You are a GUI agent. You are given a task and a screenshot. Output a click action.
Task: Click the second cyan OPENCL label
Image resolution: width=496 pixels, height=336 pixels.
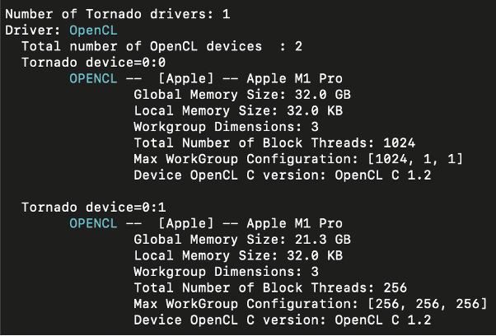pos(93,223)
